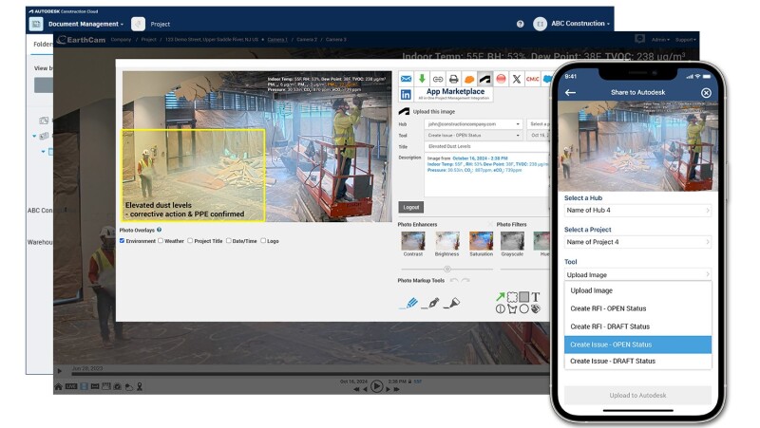This screenshot has height=428, width=760.
Task: Enable the Weather overlay checkbox
Action: (161, 241)
